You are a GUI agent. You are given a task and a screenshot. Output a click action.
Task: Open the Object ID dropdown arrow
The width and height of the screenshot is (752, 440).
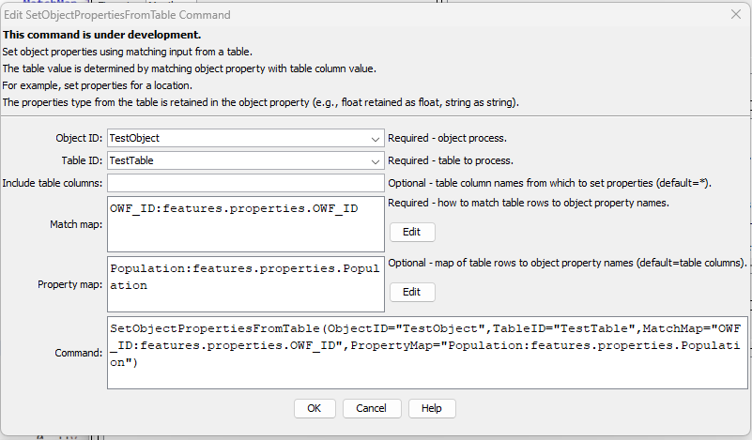pos(375,139)
